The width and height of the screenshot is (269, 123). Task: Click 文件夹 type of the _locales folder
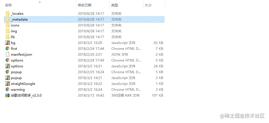coord(116,14)
